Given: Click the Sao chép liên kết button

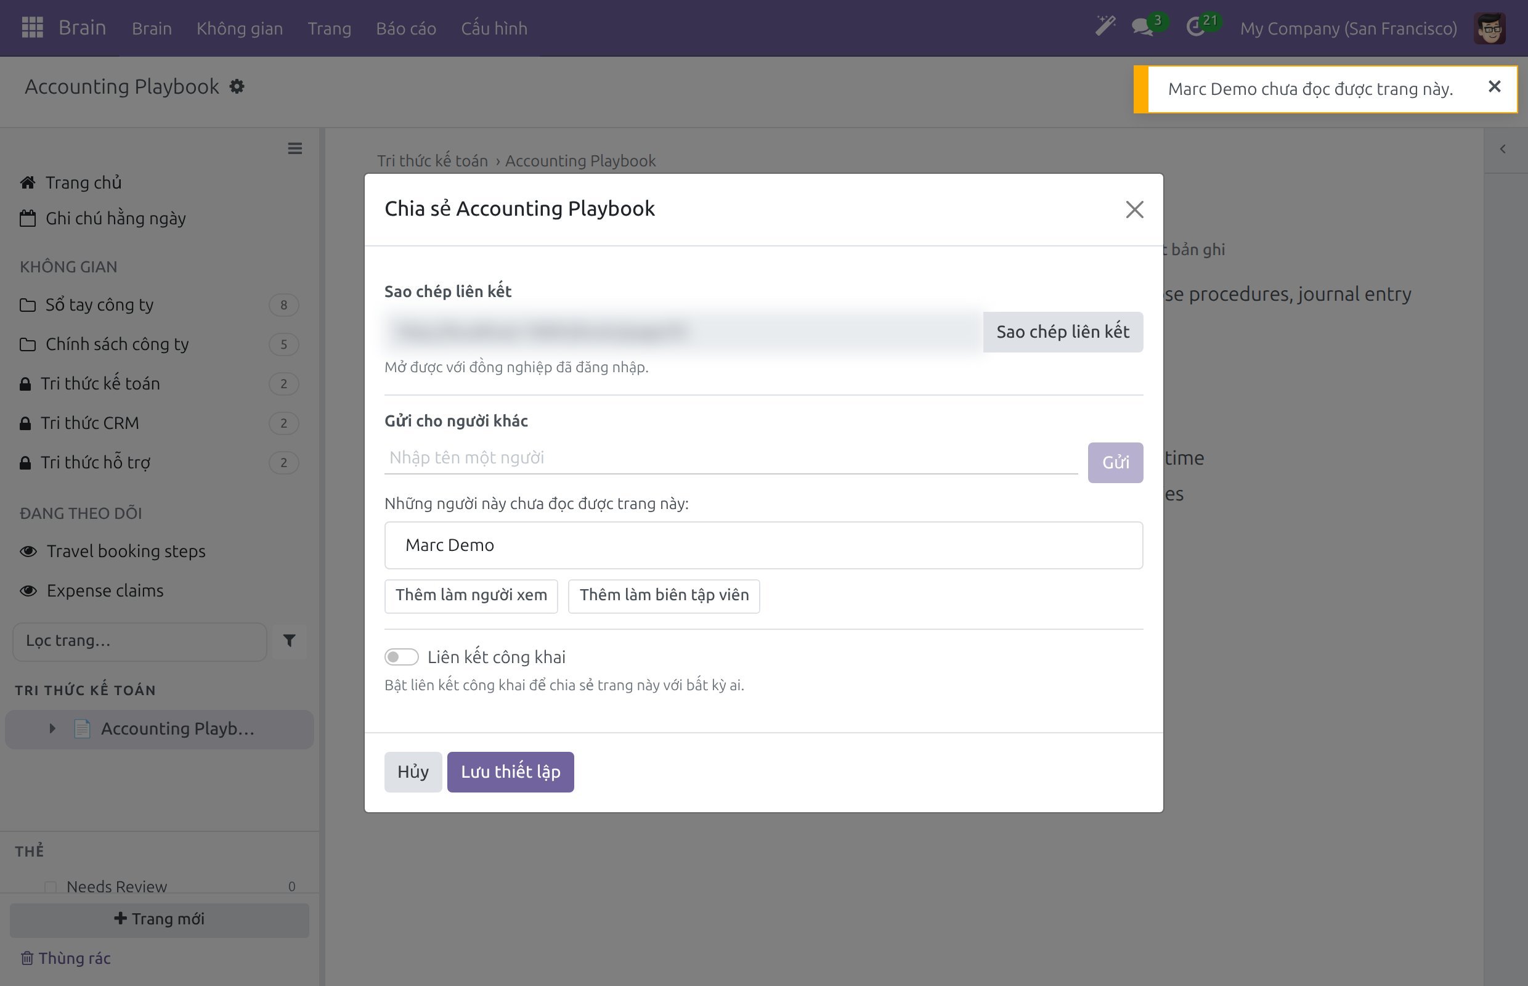Looking at the screenshot, I should (x=1063, y=332).
